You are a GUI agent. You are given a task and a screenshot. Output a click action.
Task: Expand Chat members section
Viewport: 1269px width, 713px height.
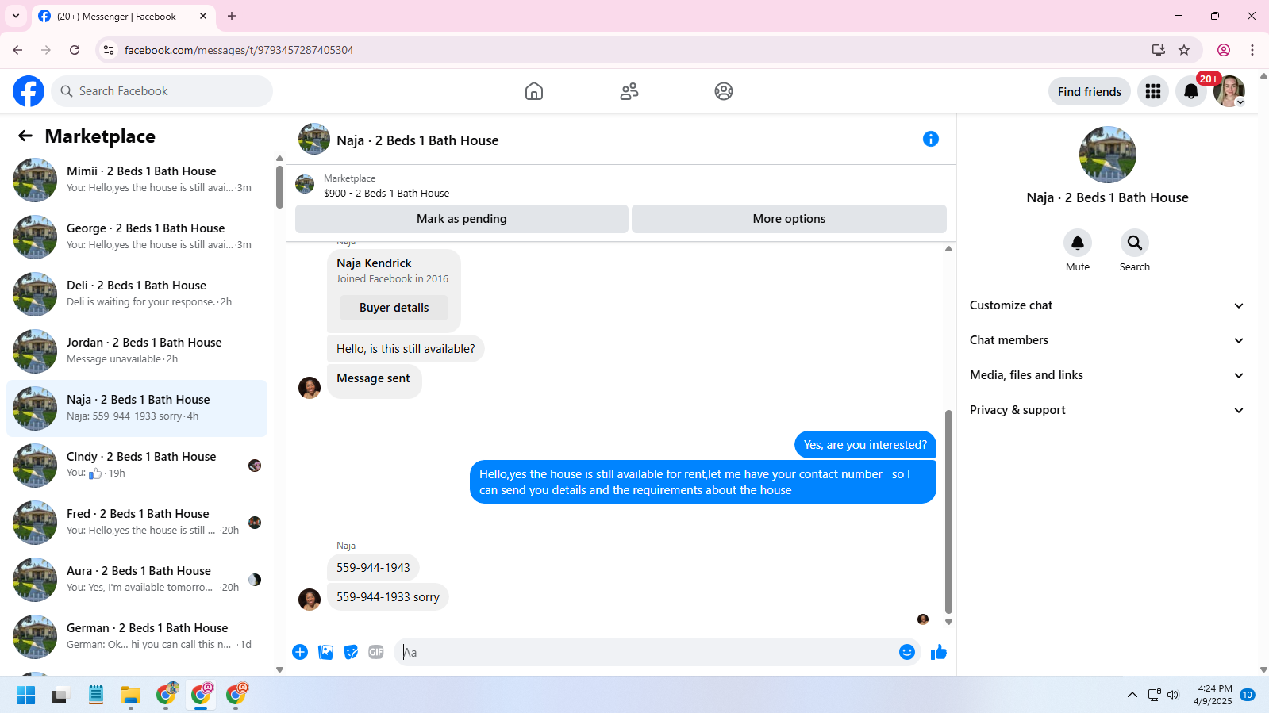[1106, 340]
